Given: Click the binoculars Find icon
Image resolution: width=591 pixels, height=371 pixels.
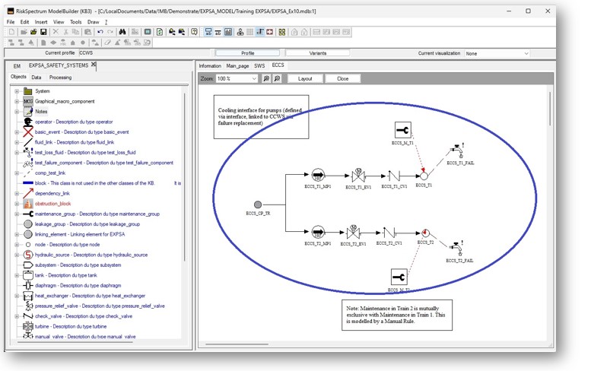Looking at the screenshot, I should 122,32.
